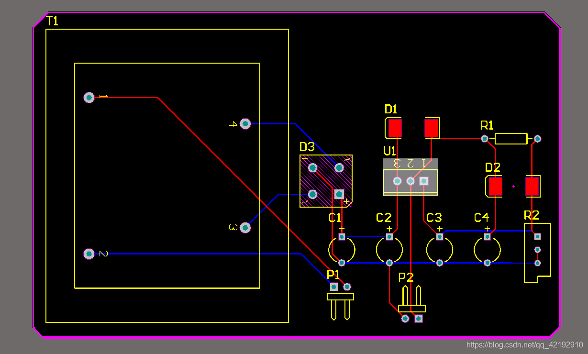Screen dimensions: 588x354
Task: Select pad 4 of transformer T1
Action: coord(245,124)
